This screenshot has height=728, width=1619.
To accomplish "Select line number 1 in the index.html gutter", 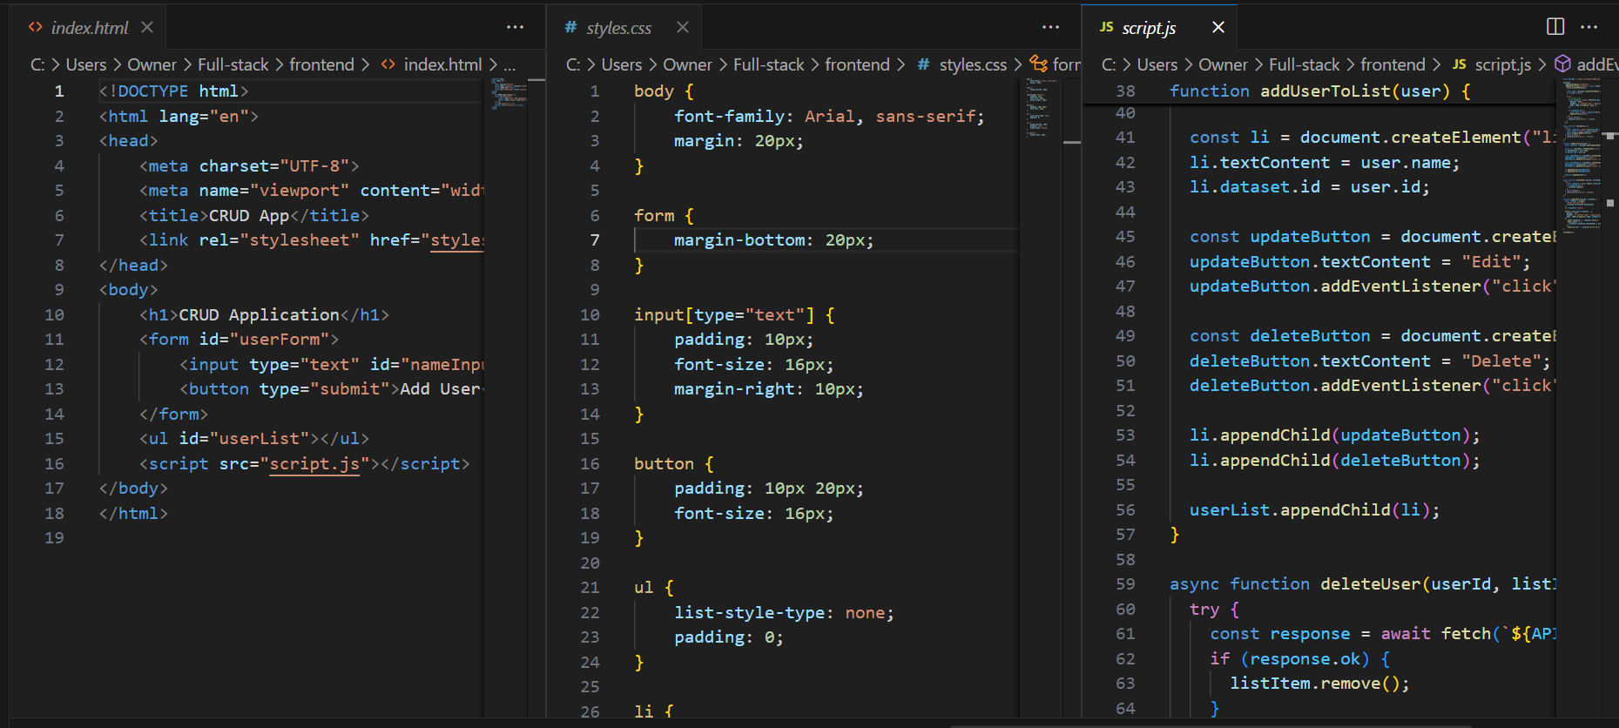I will (x=59, y=91).
